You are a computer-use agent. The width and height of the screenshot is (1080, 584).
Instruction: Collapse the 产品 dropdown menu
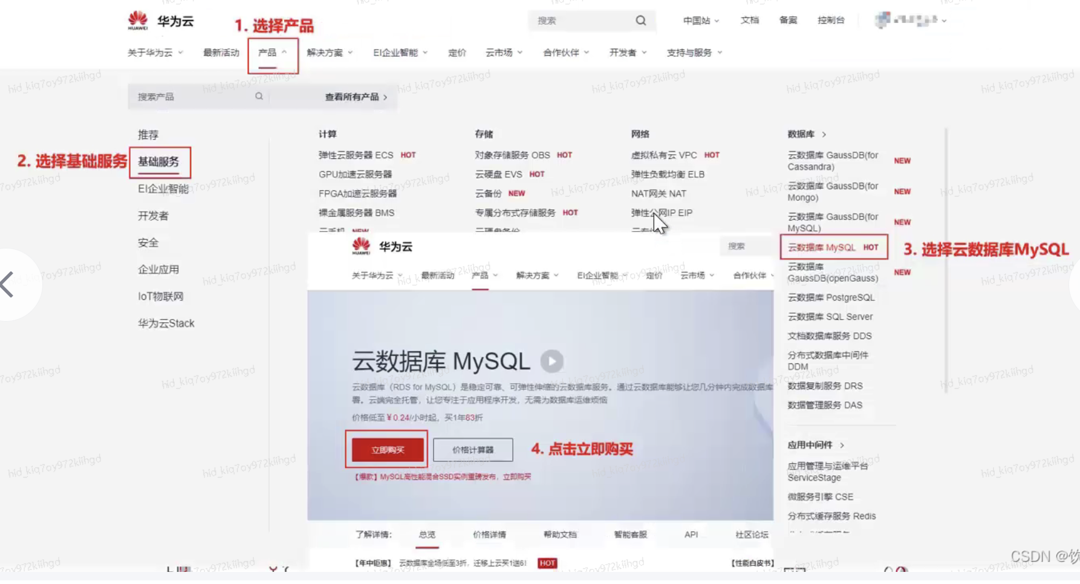(272, 53)
